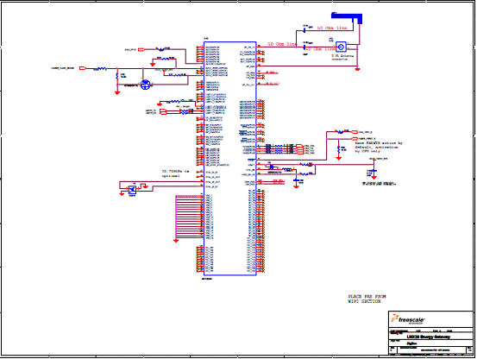Click the "LM3S9 Energy Gateway" title text

pyautogui.click(x=429, y=337)
